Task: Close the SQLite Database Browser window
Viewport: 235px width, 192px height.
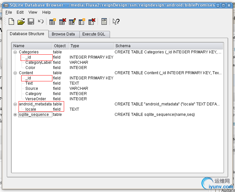Action: 229,6
